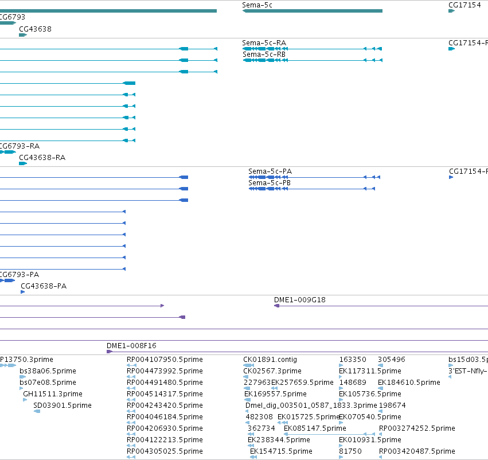Click the CG43638-PA small arrow glyph

(x=22, y=292)
